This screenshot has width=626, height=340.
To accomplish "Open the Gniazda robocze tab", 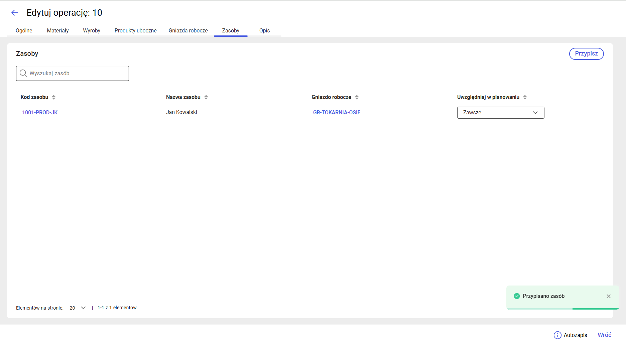I will (x=188, y=30).
